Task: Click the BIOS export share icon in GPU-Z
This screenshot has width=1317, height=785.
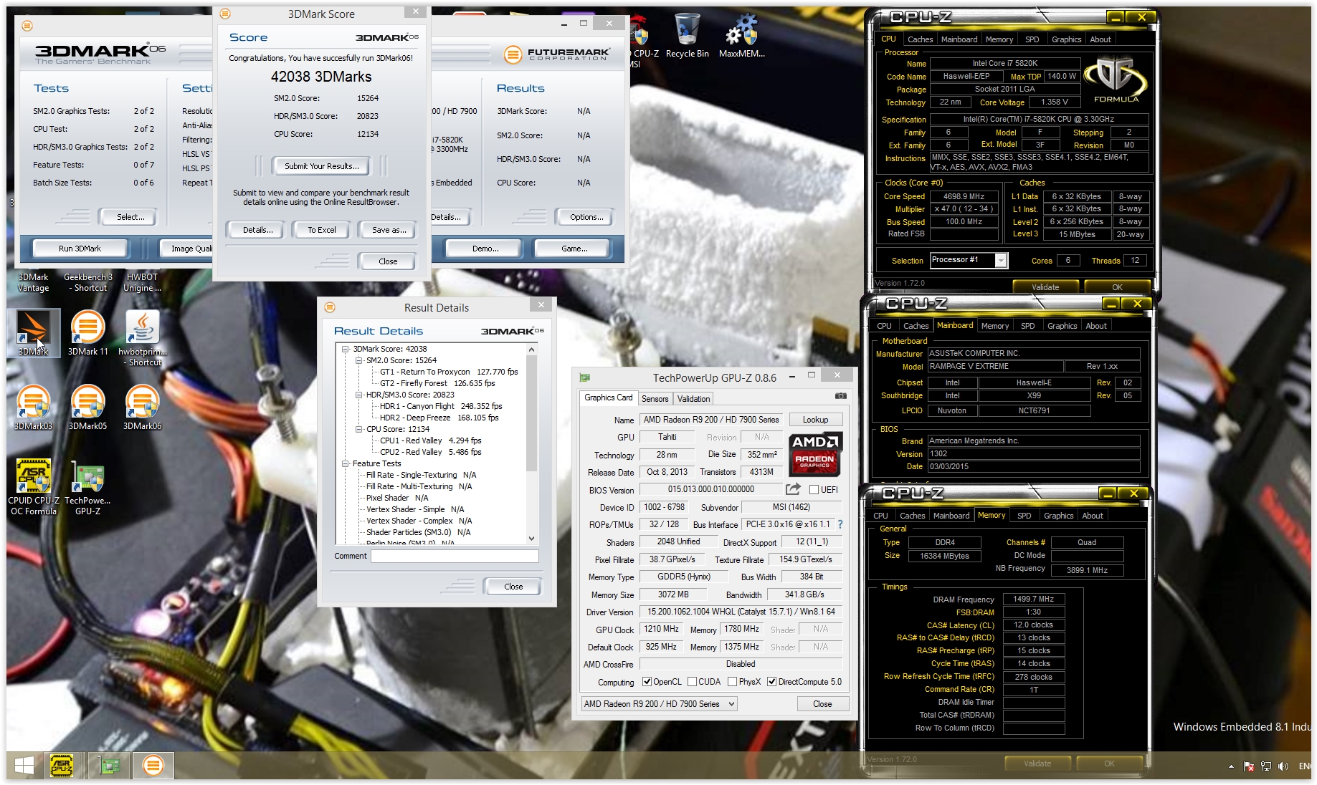Action: (x=793, y=489)
